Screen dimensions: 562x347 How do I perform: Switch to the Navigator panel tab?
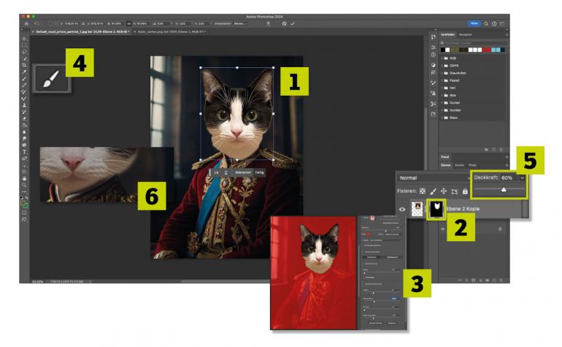(x=466, y=34)
